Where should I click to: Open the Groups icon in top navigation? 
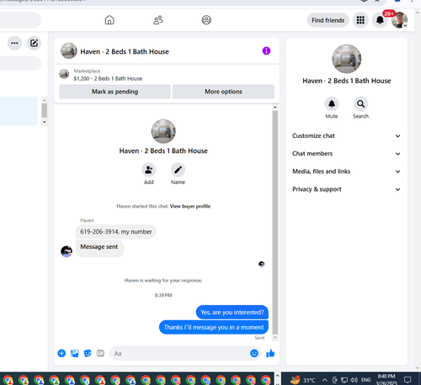206,20
